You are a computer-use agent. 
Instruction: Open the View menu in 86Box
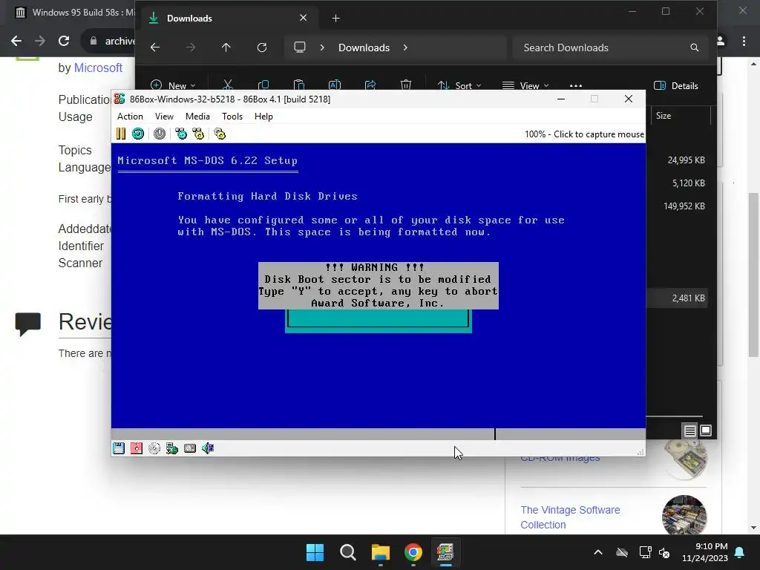point(164,117)
